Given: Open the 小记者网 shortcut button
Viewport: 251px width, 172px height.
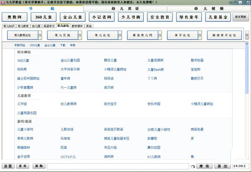Looking at the screenshot, I should point(102,17).
